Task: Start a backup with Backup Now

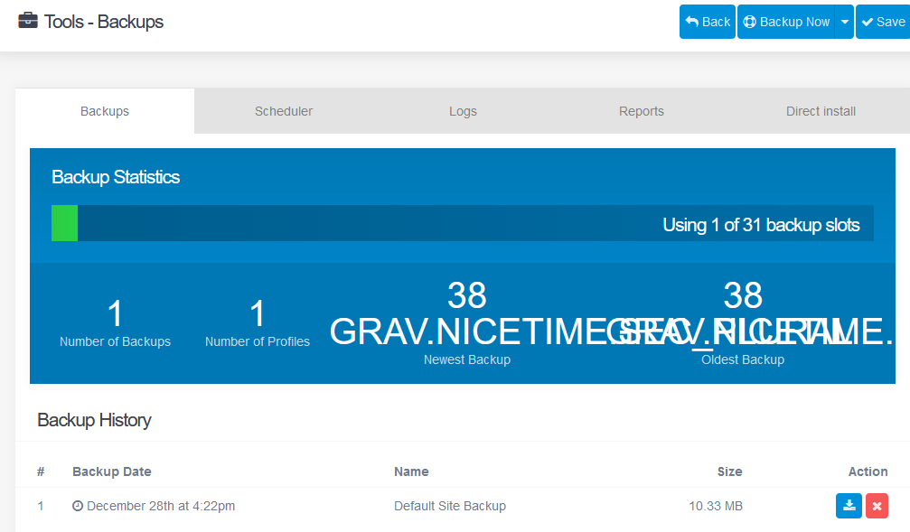Action: point(786,22)
